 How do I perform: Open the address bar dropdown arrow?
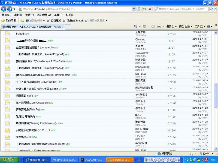tap(134, 9)
